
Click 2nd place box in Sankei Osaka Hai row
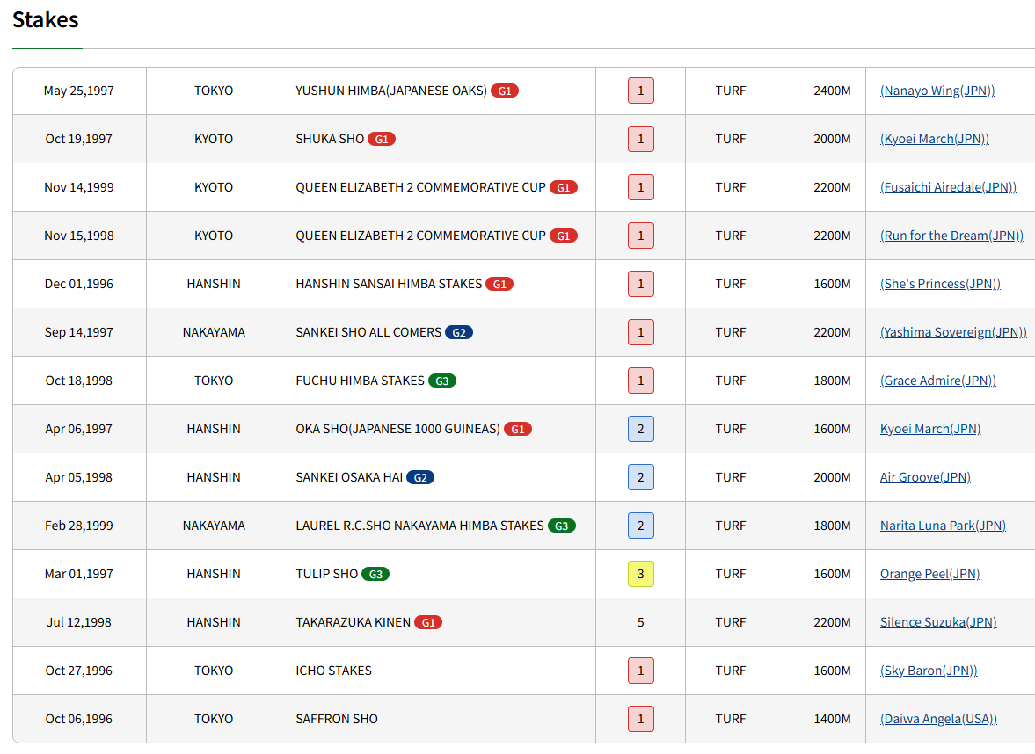tap(641, 477)
